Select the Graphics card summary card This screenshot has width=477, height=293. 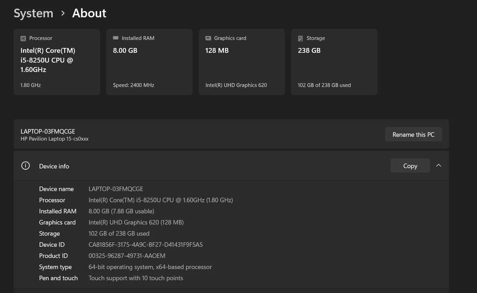pyautogui.click(x=241, y=62)
